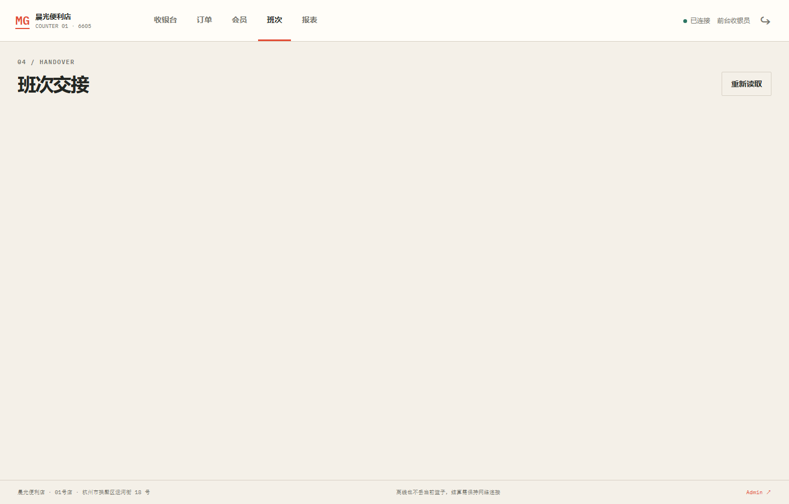
Task: Open the 报表 tab
Action: [x=310, y=20]
